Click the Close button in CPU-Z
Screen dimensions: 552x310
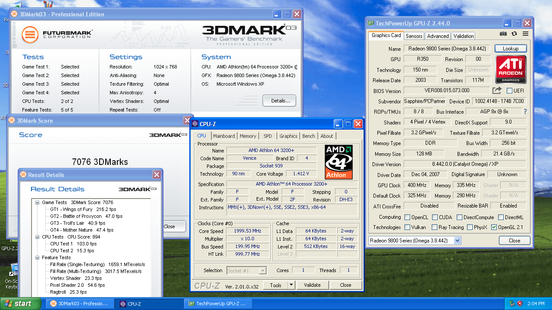pyautogui.click(x=345, y=285)
